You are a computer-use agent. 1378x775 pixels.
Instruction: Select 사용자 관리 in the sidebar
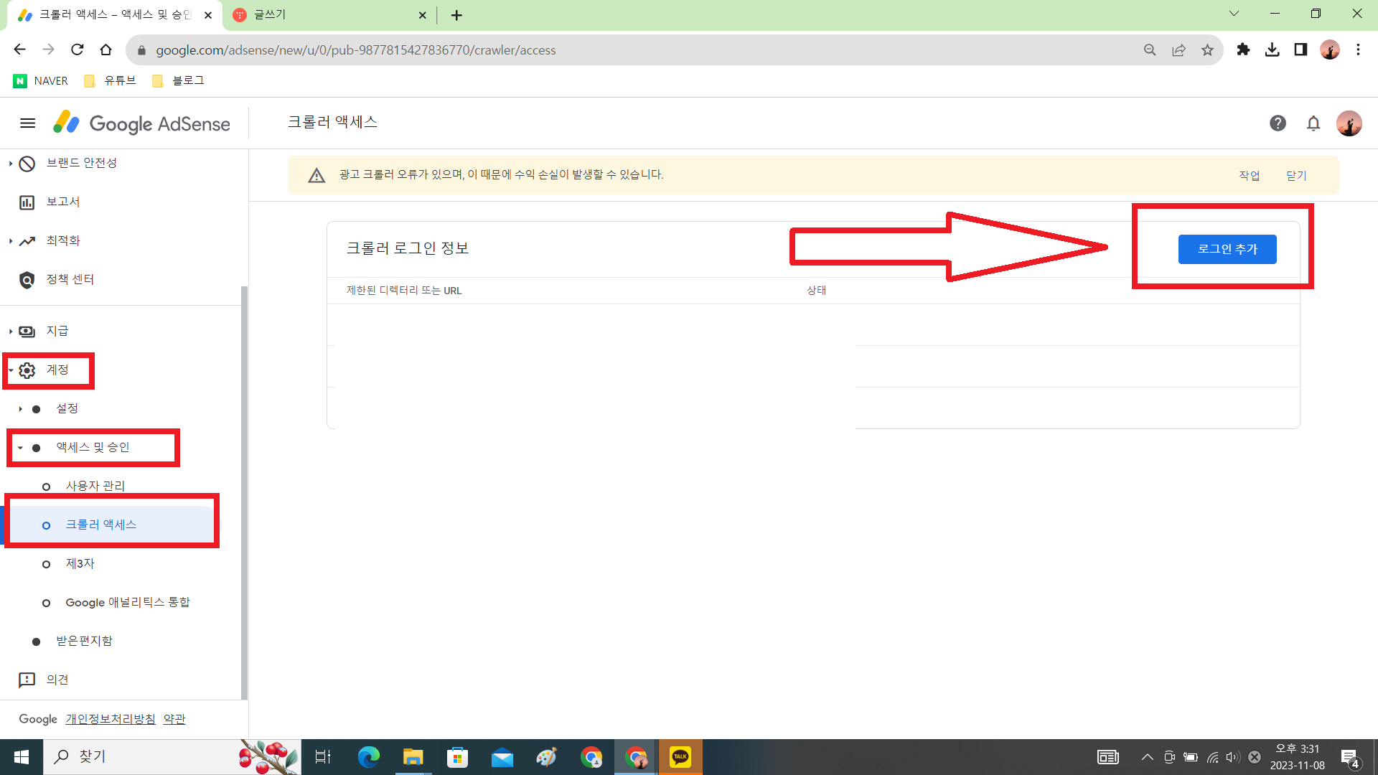(x=95, y=486)
